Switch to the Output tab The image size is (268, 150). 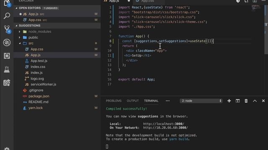(133, 101)
